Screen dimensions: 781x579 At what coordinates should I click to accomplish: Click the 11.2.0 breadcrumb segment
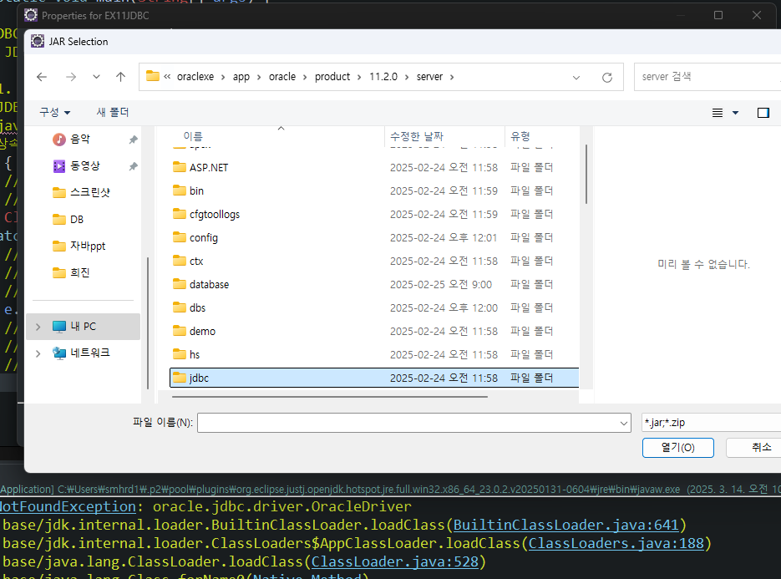(383, 77)
